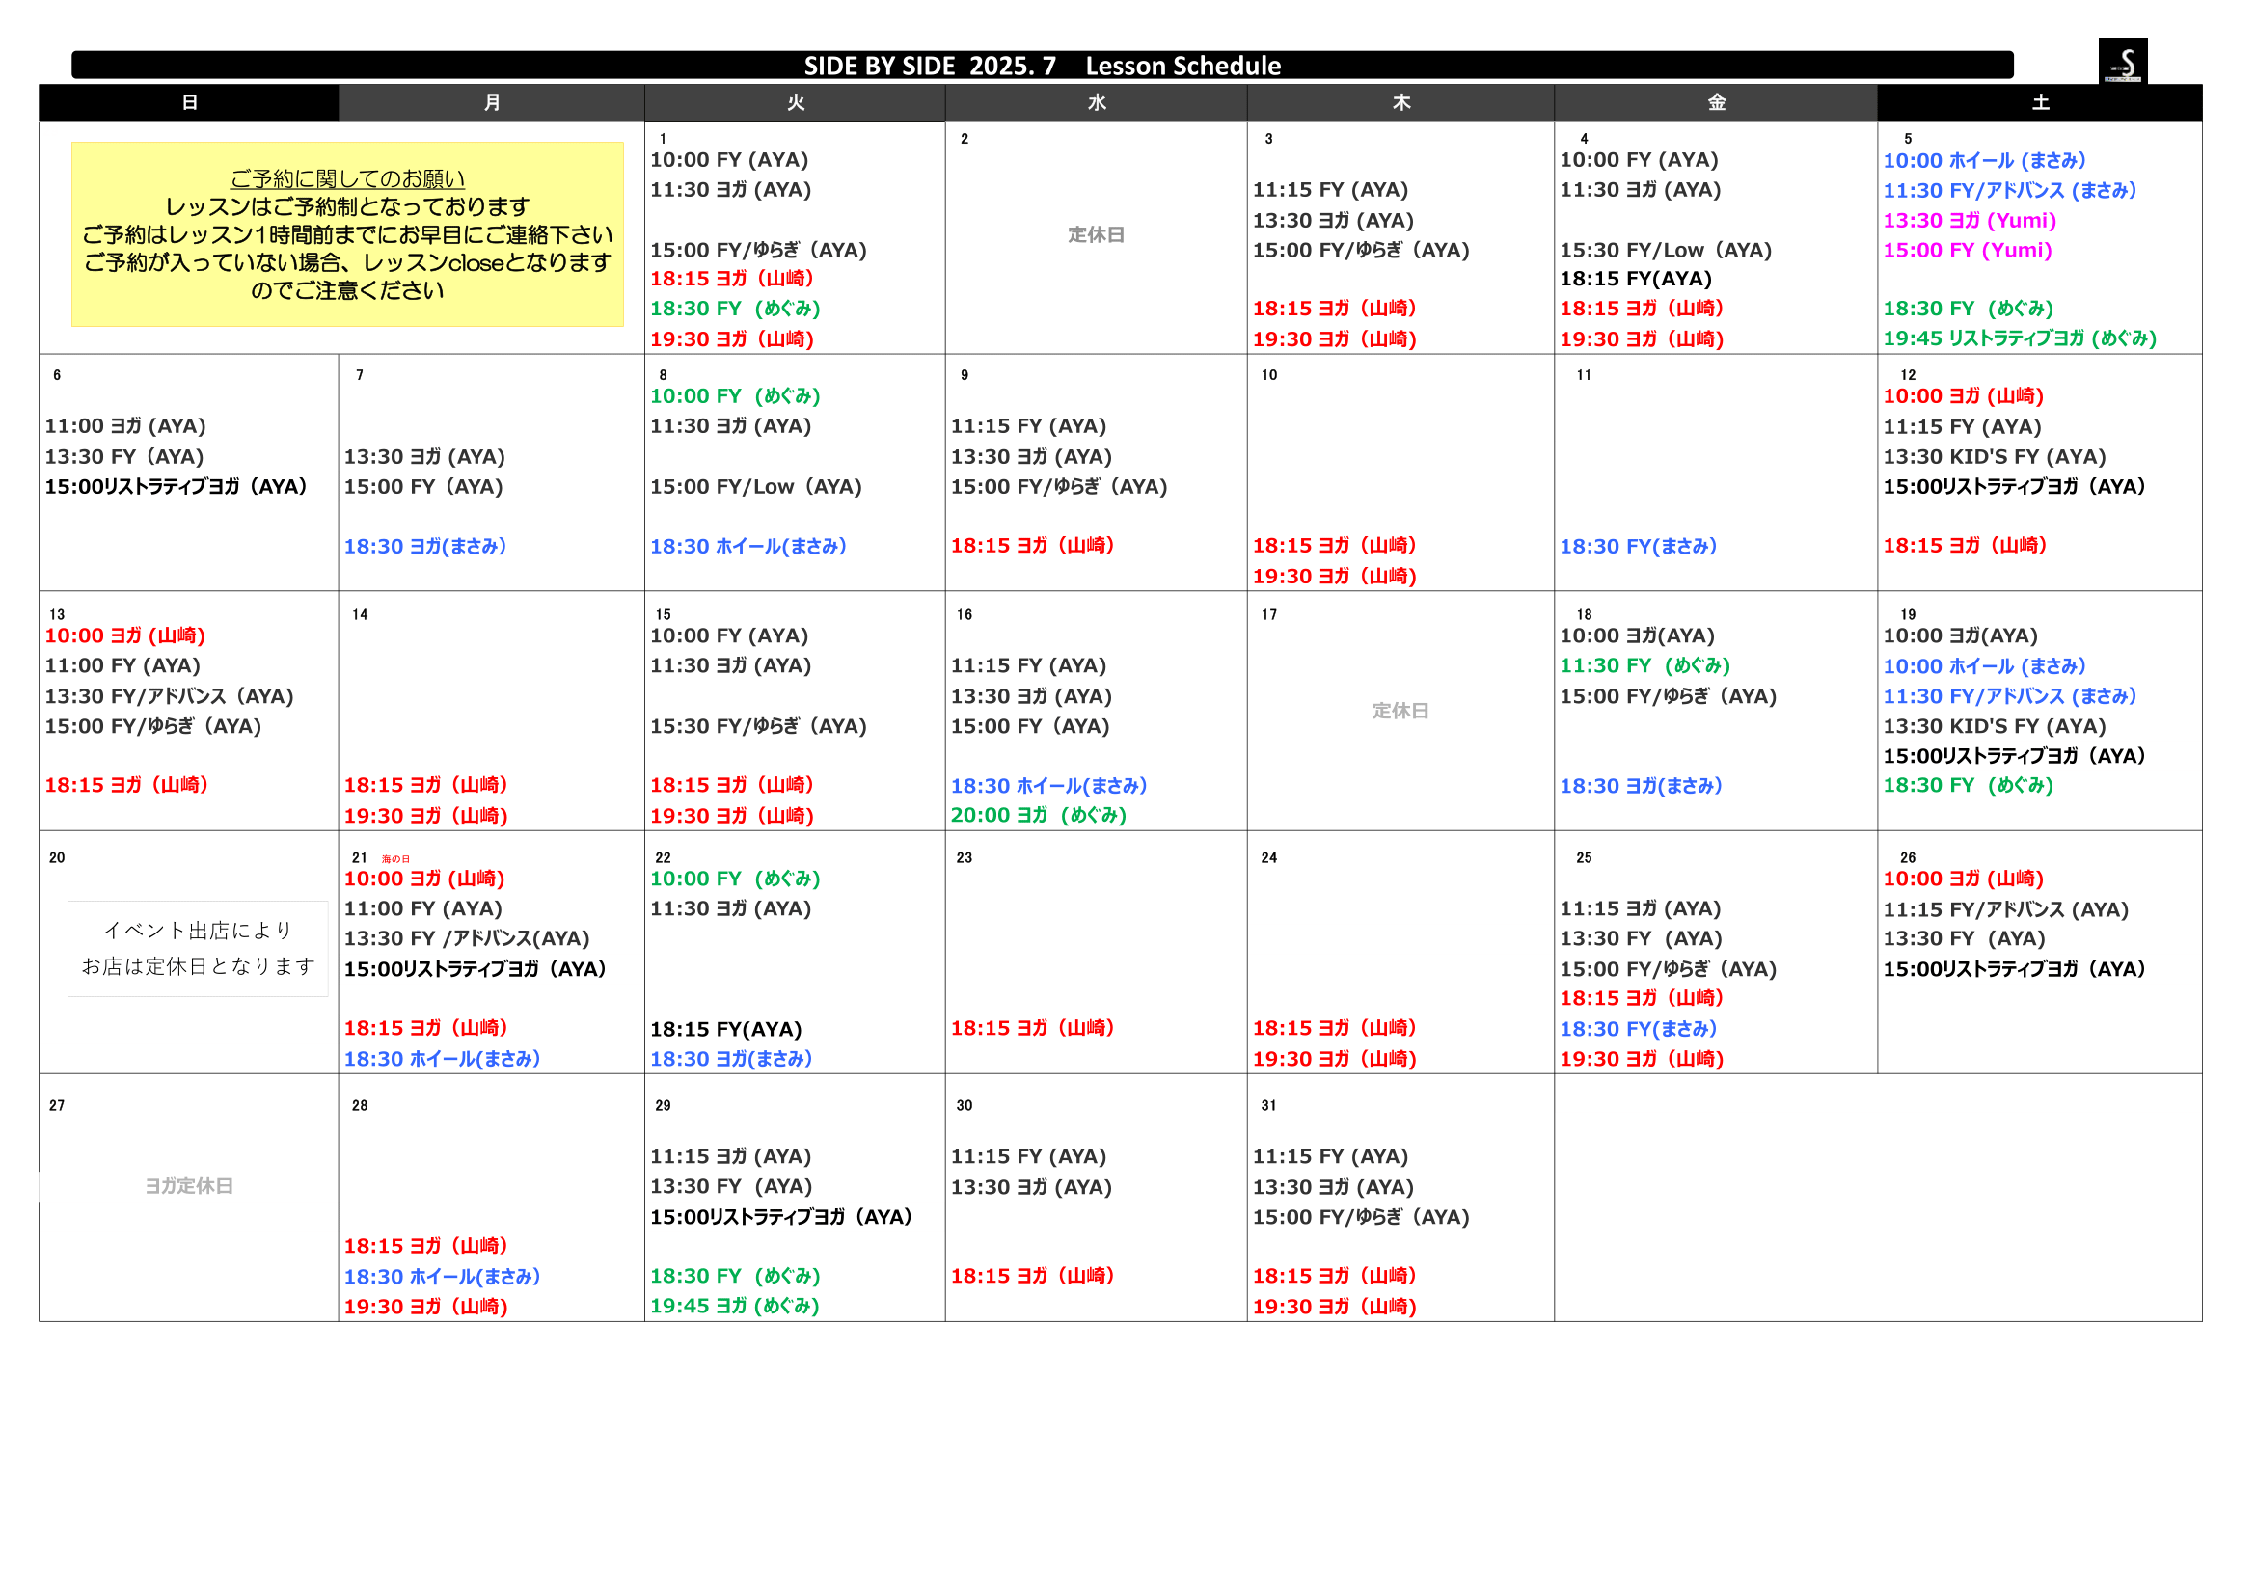This screenshot has width=2256, height=1595.
Task: Click '11:15 FY/アドバンス (AYA)' on July 26
Action: point(2005,909)
